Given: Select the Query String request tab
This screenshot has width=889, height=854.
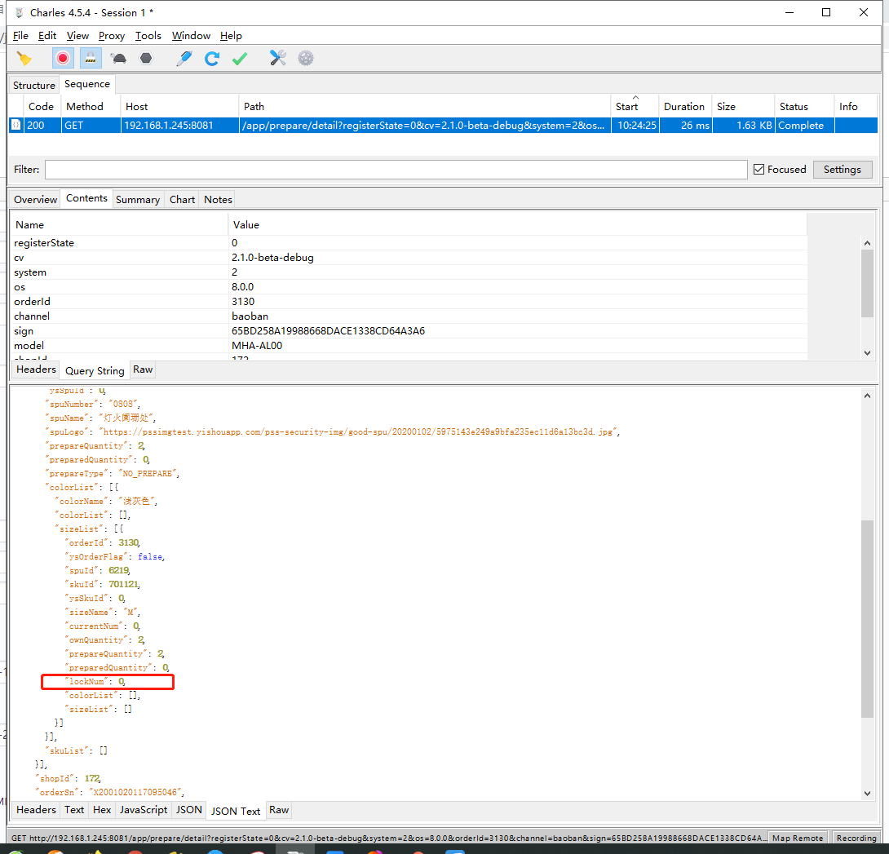Looking at the screenshot, I should (95, 371).
